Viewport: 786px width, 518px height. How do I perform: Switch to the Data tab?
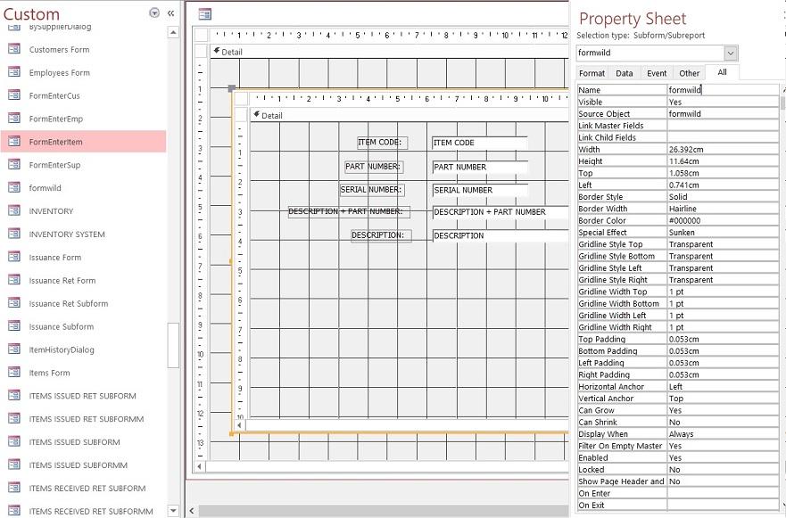625,73
